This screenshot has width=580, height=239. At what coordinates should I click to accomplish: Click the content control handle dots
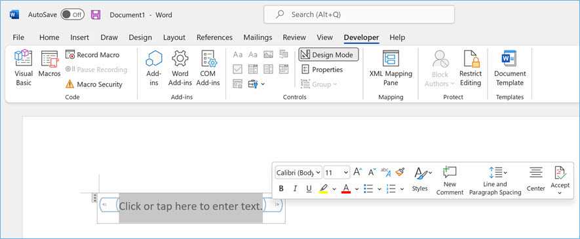pyautogui.click(x=94, y=198)
